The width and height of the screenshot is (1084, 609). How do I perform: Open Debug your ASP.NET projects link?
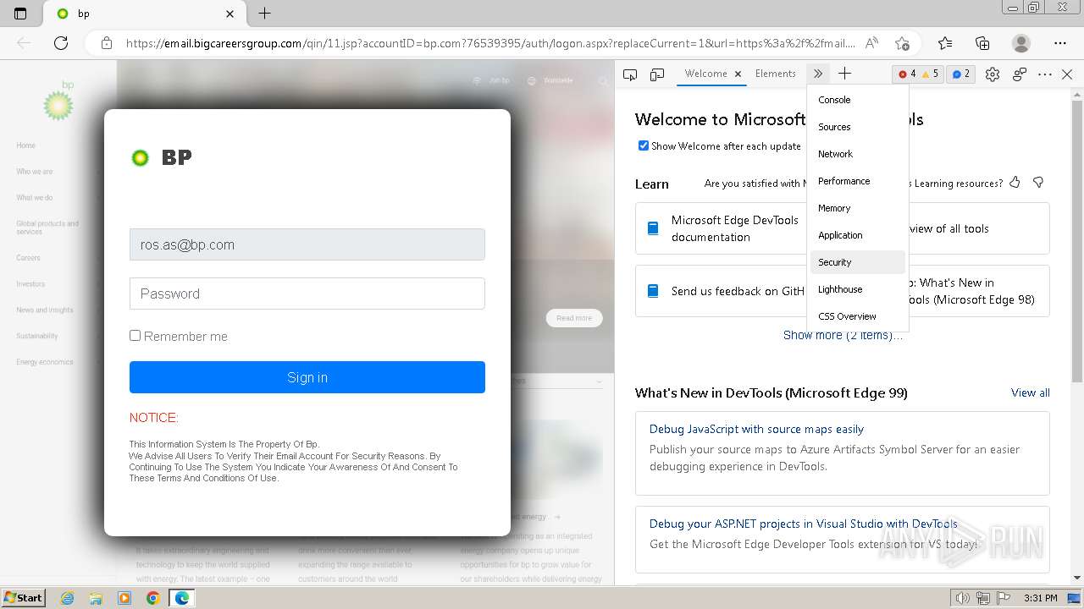click(x=803, y=524)
